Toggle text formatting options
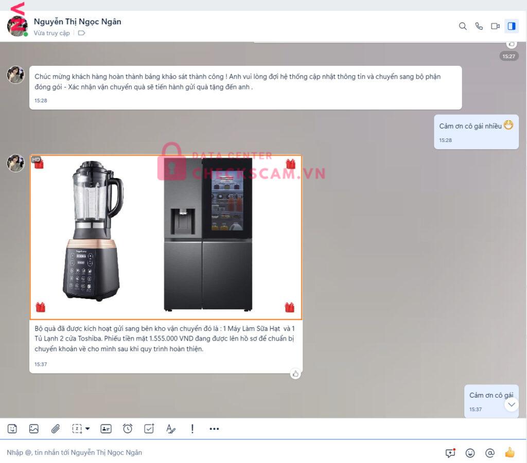The width and height of the screenshot is (527, 463). (x=171, y=429)
